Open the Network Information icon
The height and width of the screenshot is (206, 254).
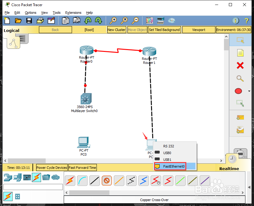pyautogui.click(x=236, y=21)
